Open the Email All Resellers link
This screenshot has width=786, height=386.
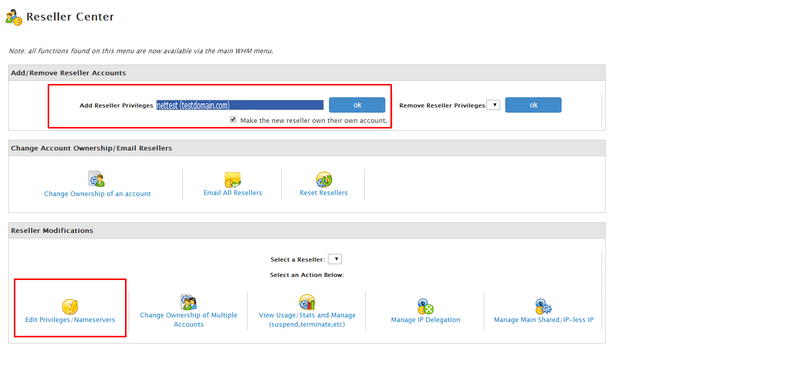point(232,192)
